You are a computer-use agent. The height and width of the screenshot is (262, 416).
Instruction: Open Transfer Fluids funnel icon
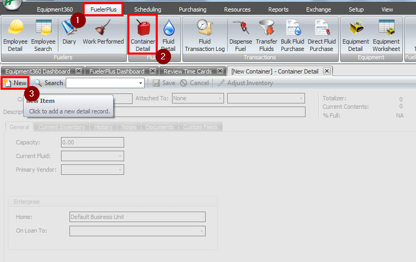coord(267,27)
